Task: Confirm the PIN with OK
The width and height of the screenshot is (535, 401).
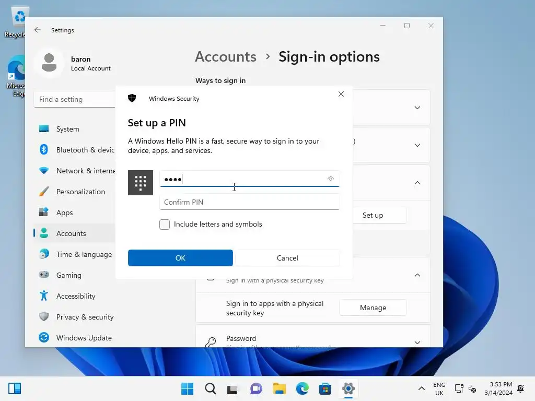Action: pyautogui.click(x=180, y=258)
